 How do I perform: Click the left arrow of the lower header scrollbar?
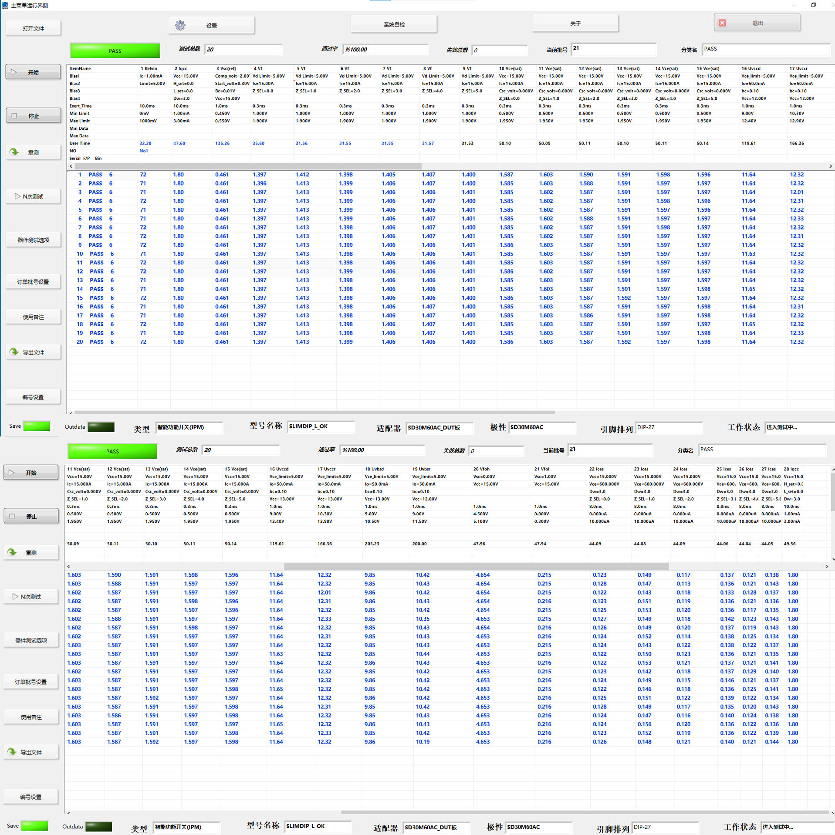click(69, 566)
